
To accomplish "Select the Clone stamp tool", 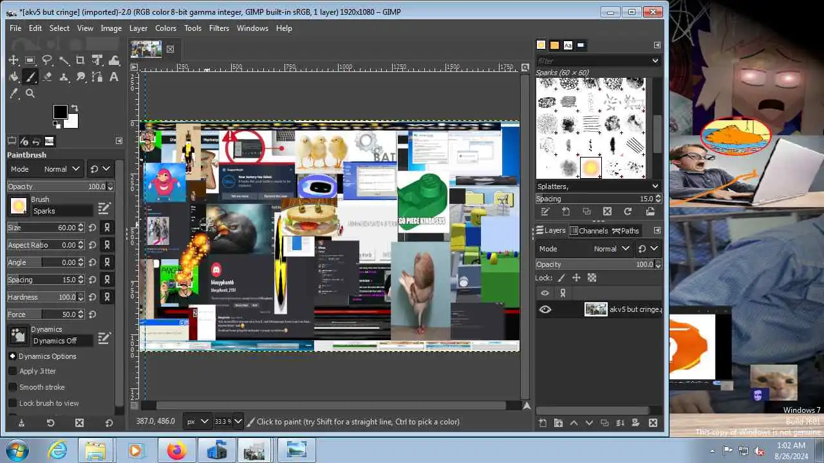I will click(64, 77).
